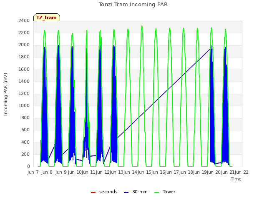Click the 1800 y-axis tick label
267x200 pixels.
tap(24, 57)
